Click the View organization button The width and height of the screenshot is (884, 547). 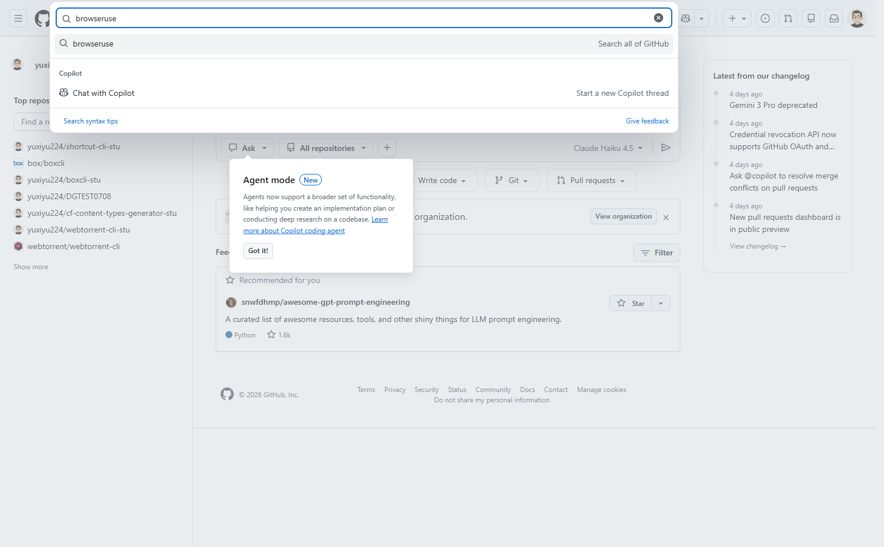tap(624, 216)
